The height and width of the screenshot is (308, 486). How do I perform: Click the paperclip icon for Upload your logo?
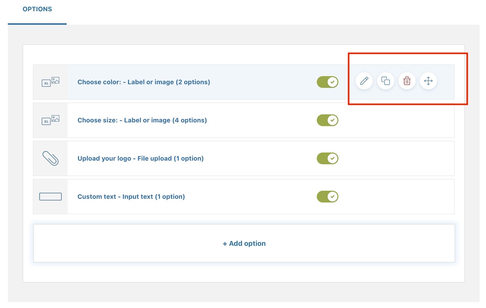(x=50, y=158)
